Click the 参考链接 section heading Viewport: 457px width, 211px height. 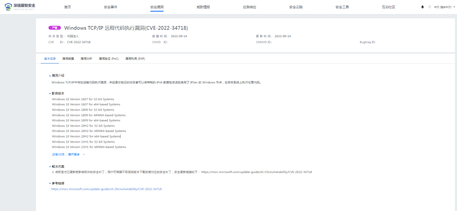coord(58,184)
